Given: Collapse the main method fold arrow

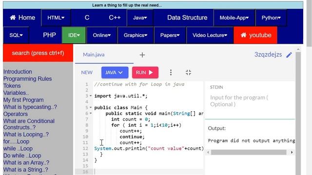Looking at the screenshot, I should point(91,113).
